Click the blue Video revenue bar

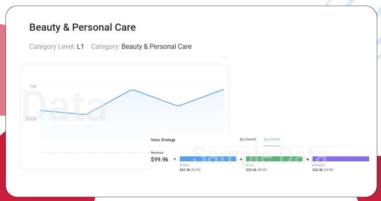coord(207,159)
